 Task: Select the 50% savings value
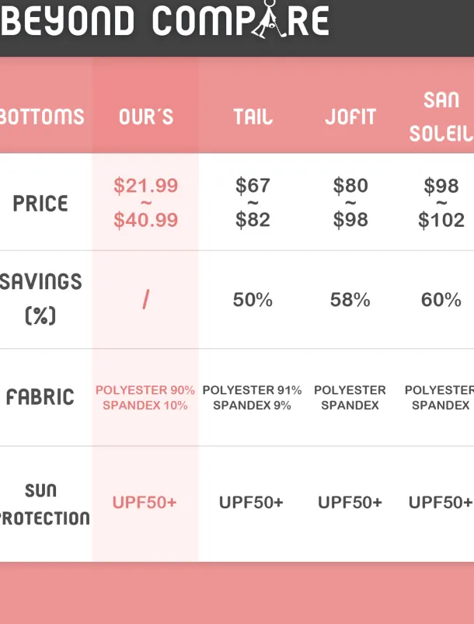tap(253, 300)
